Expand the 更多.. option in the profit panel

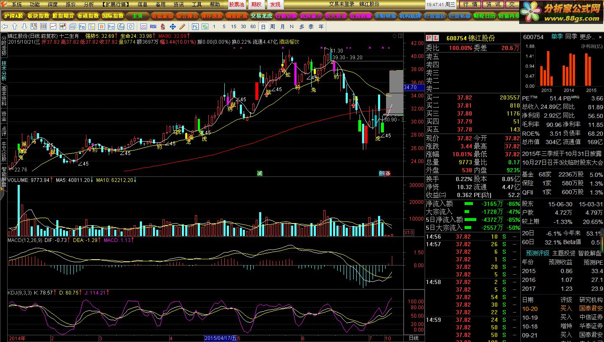tap(588, 37)
